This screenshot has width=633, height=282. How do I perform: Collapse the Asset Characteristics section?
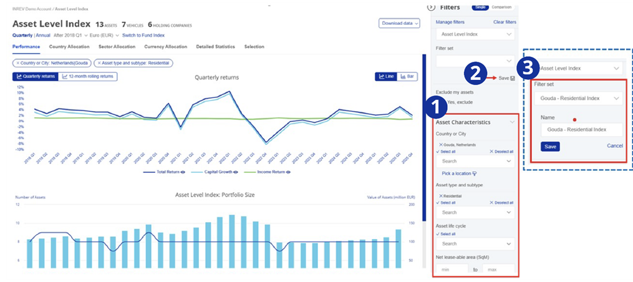pyautogui.click(x=512, y=122)
